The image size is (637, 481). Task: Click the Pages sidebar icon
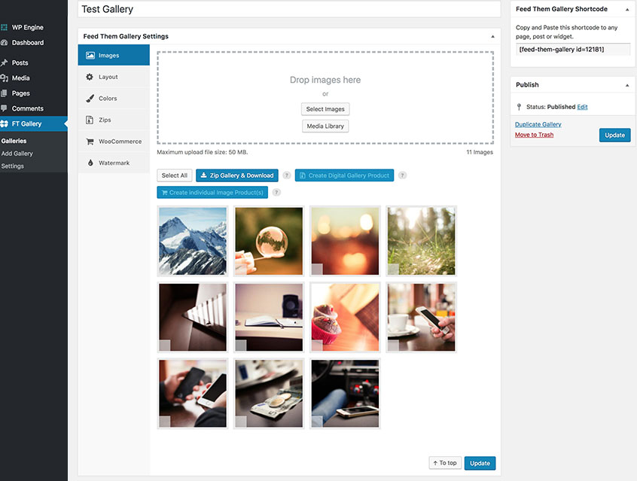(x=4, y=93)
